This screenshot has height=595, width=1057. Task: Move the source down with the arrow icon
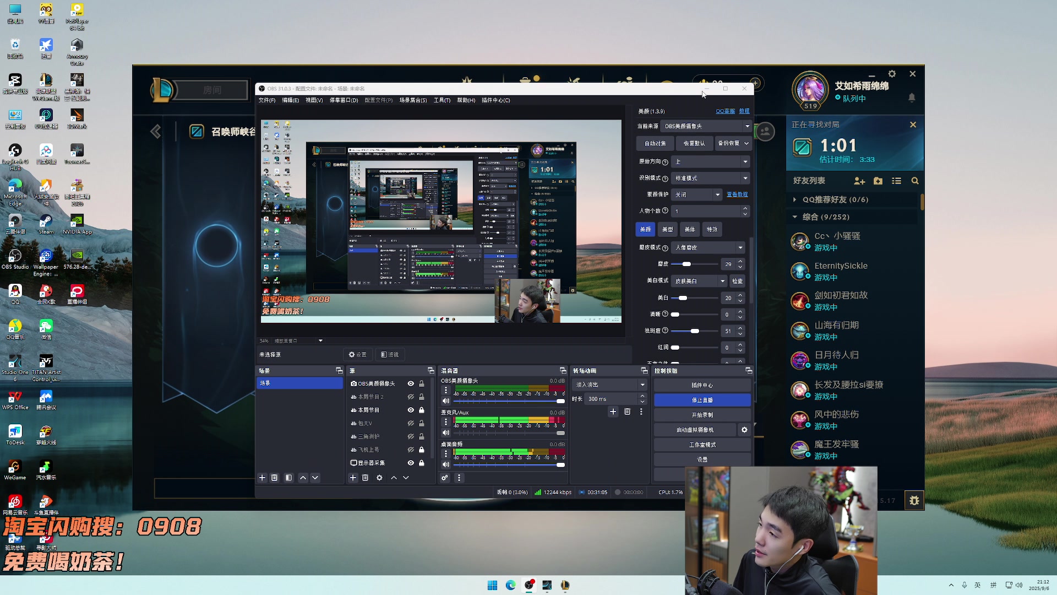[406, 478]
